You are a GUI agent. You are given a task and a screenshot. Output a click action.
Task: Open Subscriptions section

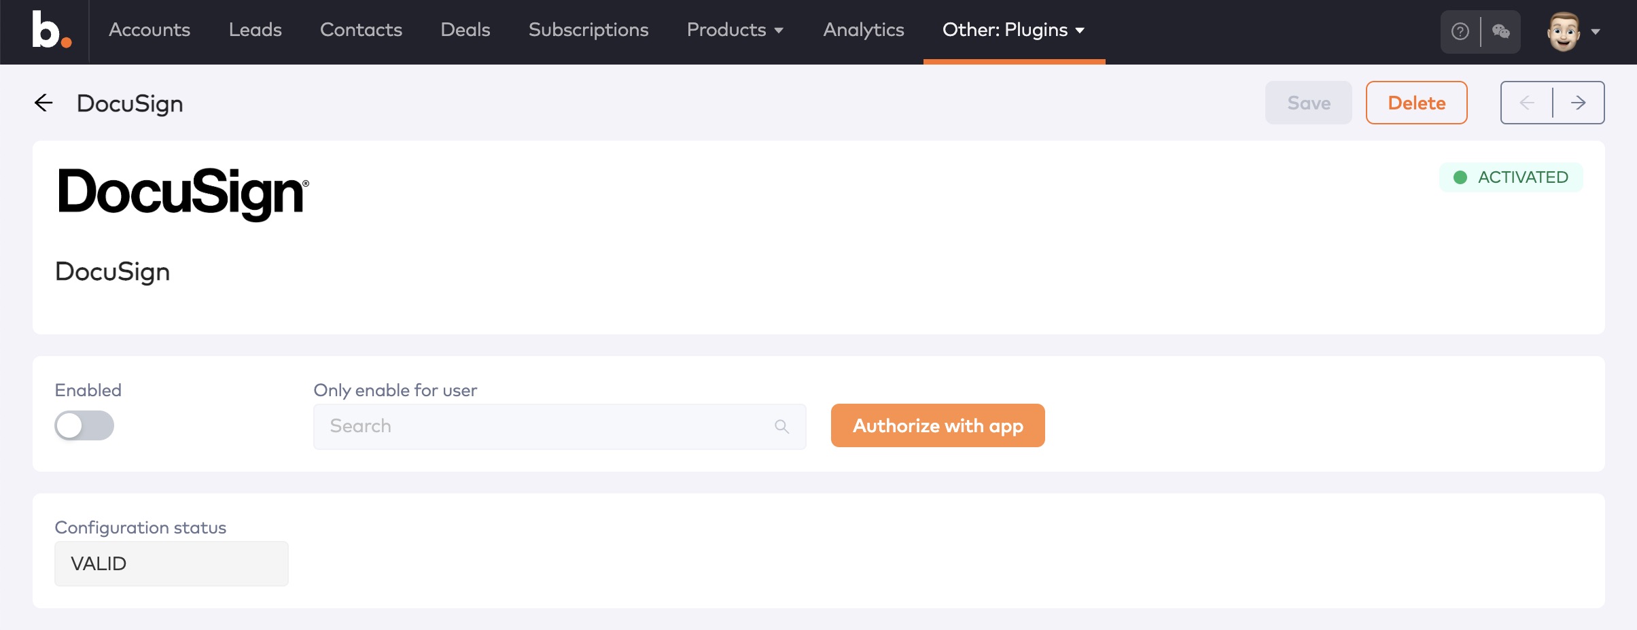click(x=588, y=30)
